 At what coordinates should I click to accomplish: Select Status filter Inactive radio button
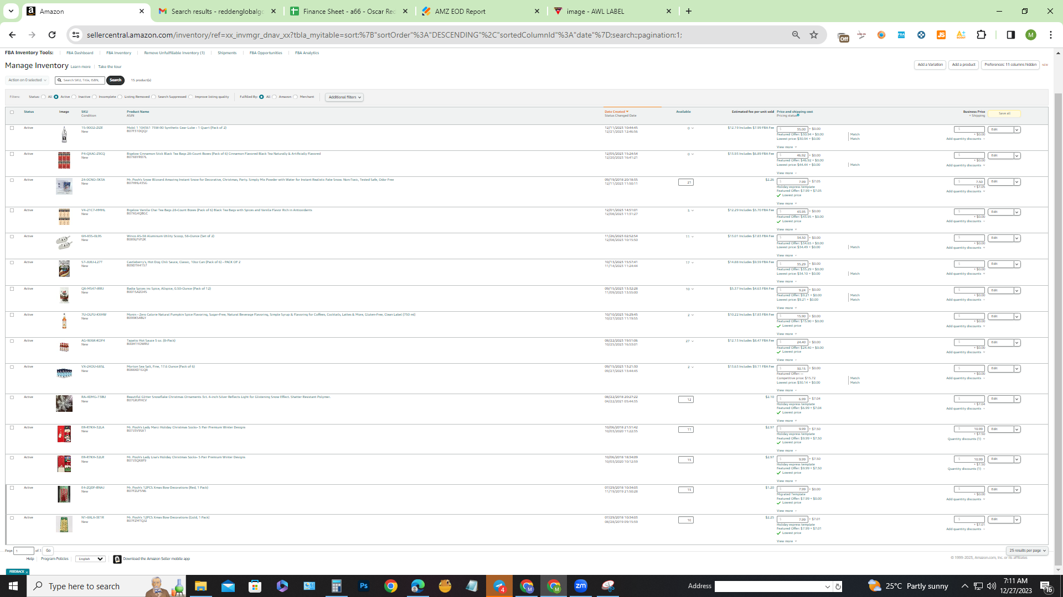74,97
